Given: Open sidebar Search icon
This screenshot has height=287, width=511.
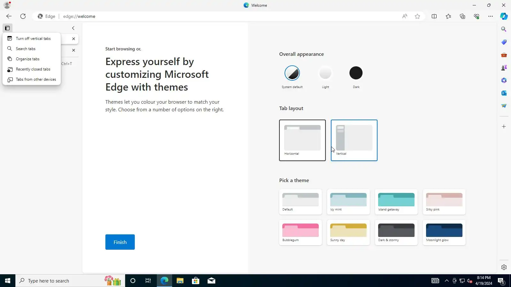Looking at the screenshot, I should pos(504,29).
